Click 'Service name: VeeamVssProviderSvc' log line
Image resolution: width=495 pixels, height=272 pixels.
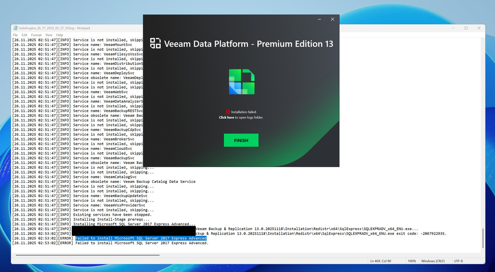(80, 205)
